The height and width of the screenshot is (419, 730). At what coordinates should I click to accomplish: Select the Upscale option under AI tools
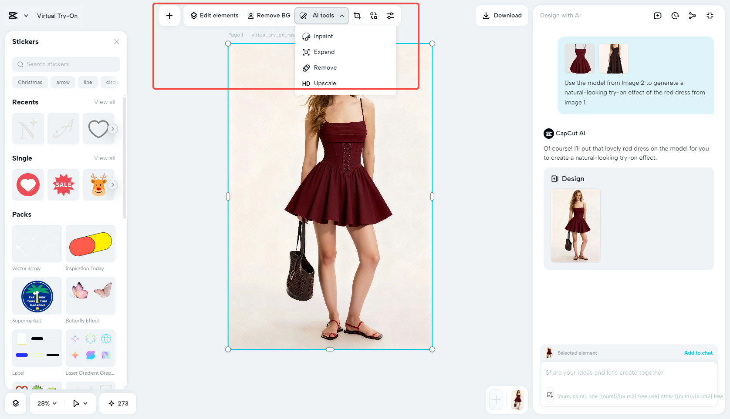326,83
